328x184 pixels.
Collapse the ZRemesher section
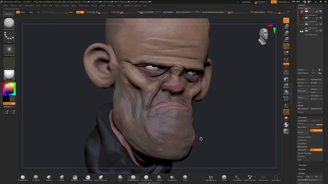tap(302, 147)
